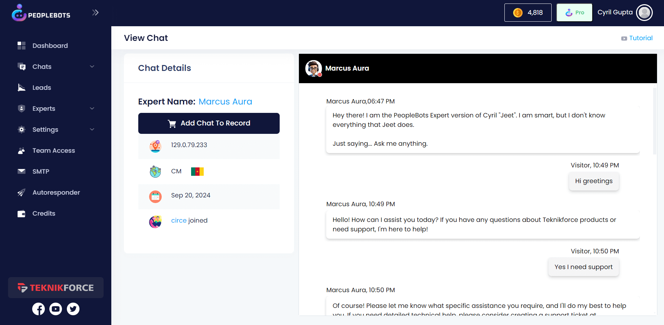Screen dimensions: 664x325
Task: Expand the Experts submenu arrow
Action: point(92,109)
